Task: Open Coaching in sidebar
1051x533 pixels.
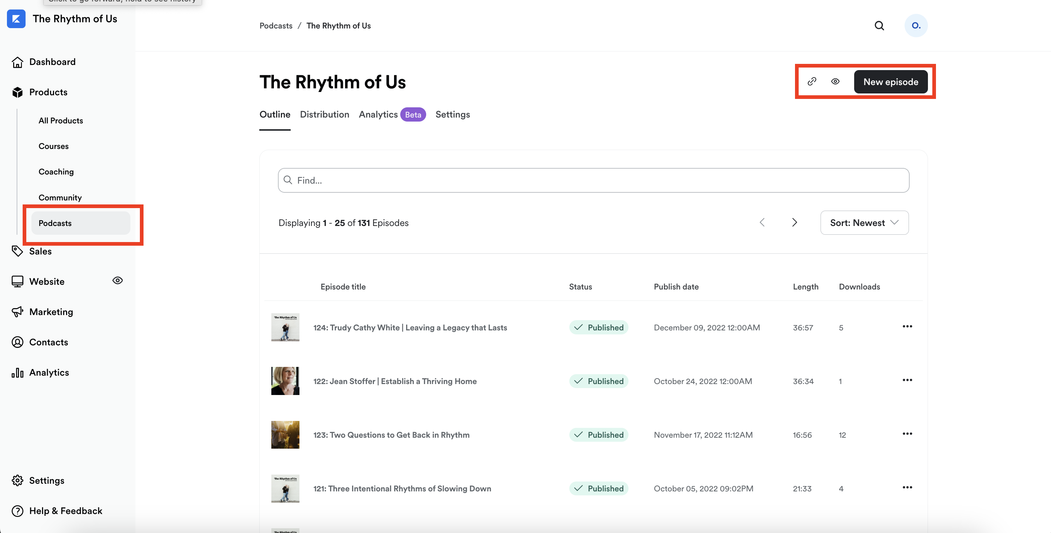Action: coord(56,172)
